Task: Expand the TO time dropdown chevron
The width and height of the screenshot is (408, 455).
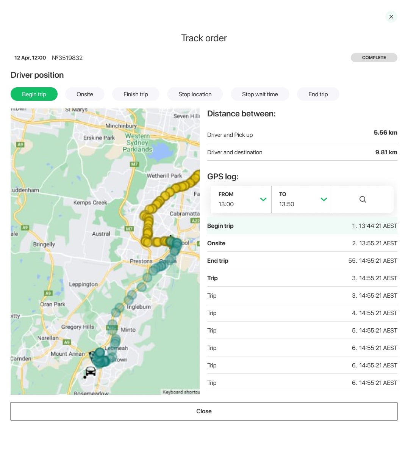Action: click(x=324, y=199)
